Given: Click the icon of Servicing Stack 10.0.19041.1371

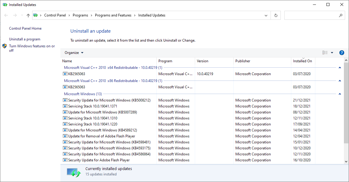Looking at the screenshot, I should (65, 106).
